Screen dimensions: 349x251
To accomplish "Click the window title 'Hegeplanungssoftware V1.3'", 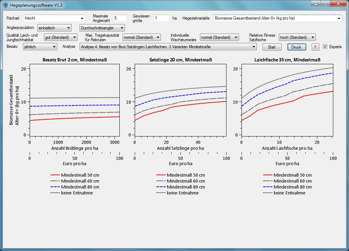I will click(36, 5).
